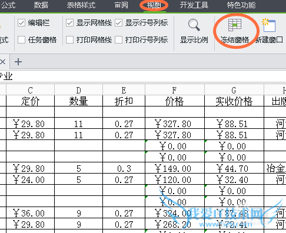The image size is (286, 233).
Task: Select the cell showing ¥149.00
Action: [175, 168]
